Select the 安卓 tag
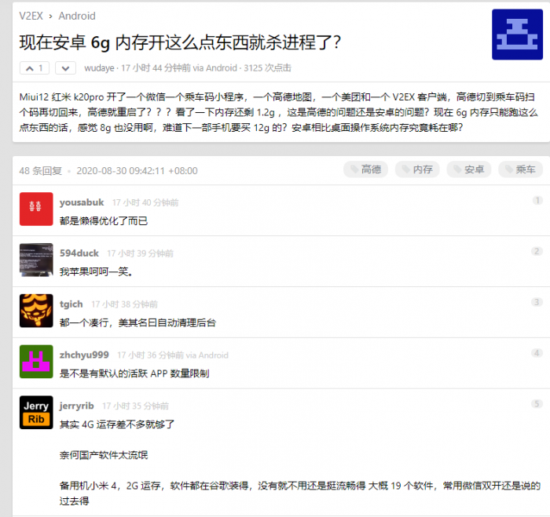The width and height of the screenshot is (550, 517). [x=468, y=169]
